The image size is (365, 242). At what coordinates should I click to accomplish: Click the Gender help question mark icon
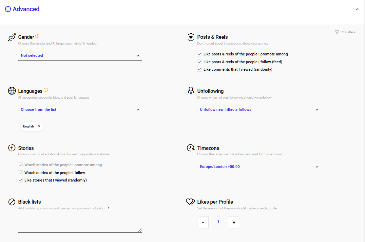[37, 36]
